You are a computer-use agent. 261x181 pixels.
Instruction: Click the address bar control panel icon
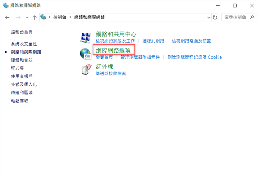(x=43, y=17)
